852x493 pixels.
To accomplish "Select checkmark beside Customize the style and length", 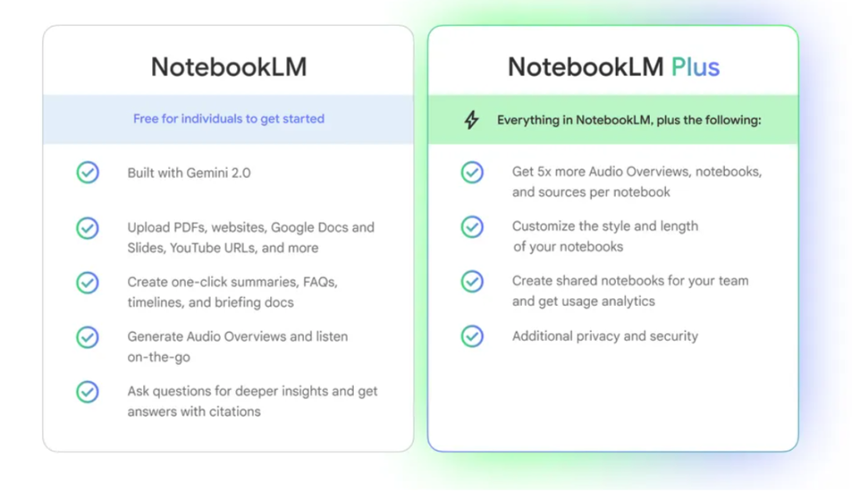I will click(473, 226).
